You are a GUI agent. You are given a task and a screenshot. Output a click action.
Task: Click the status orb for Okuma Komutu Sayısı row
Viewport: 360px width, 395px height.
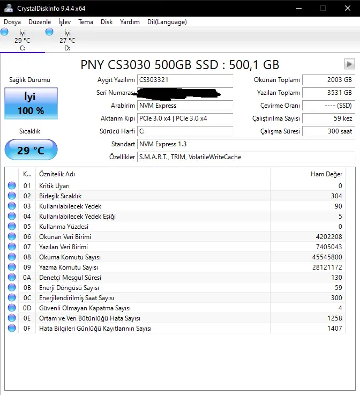(x=12, y=257)
